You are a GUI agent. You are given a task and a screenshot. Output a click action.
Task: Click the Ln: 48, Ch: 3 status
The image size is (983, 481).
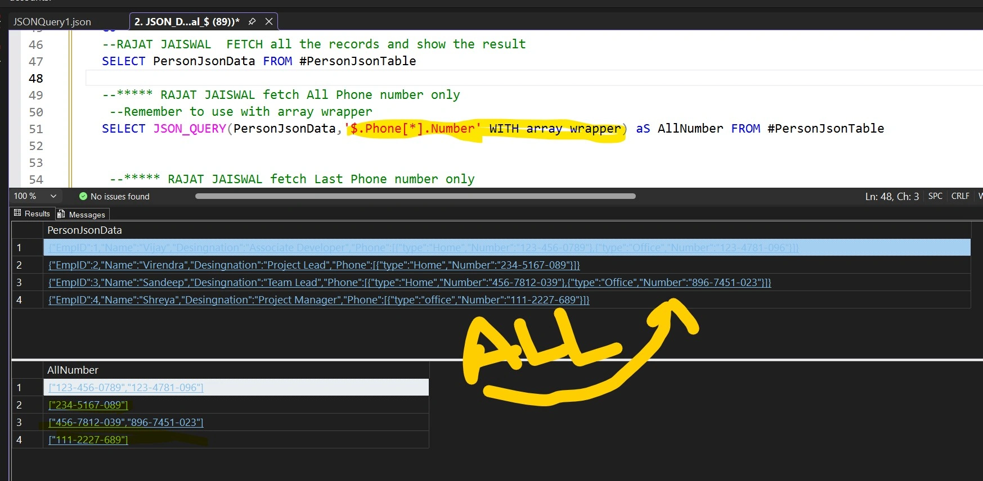pyautogui.click(x=892, y=196)
